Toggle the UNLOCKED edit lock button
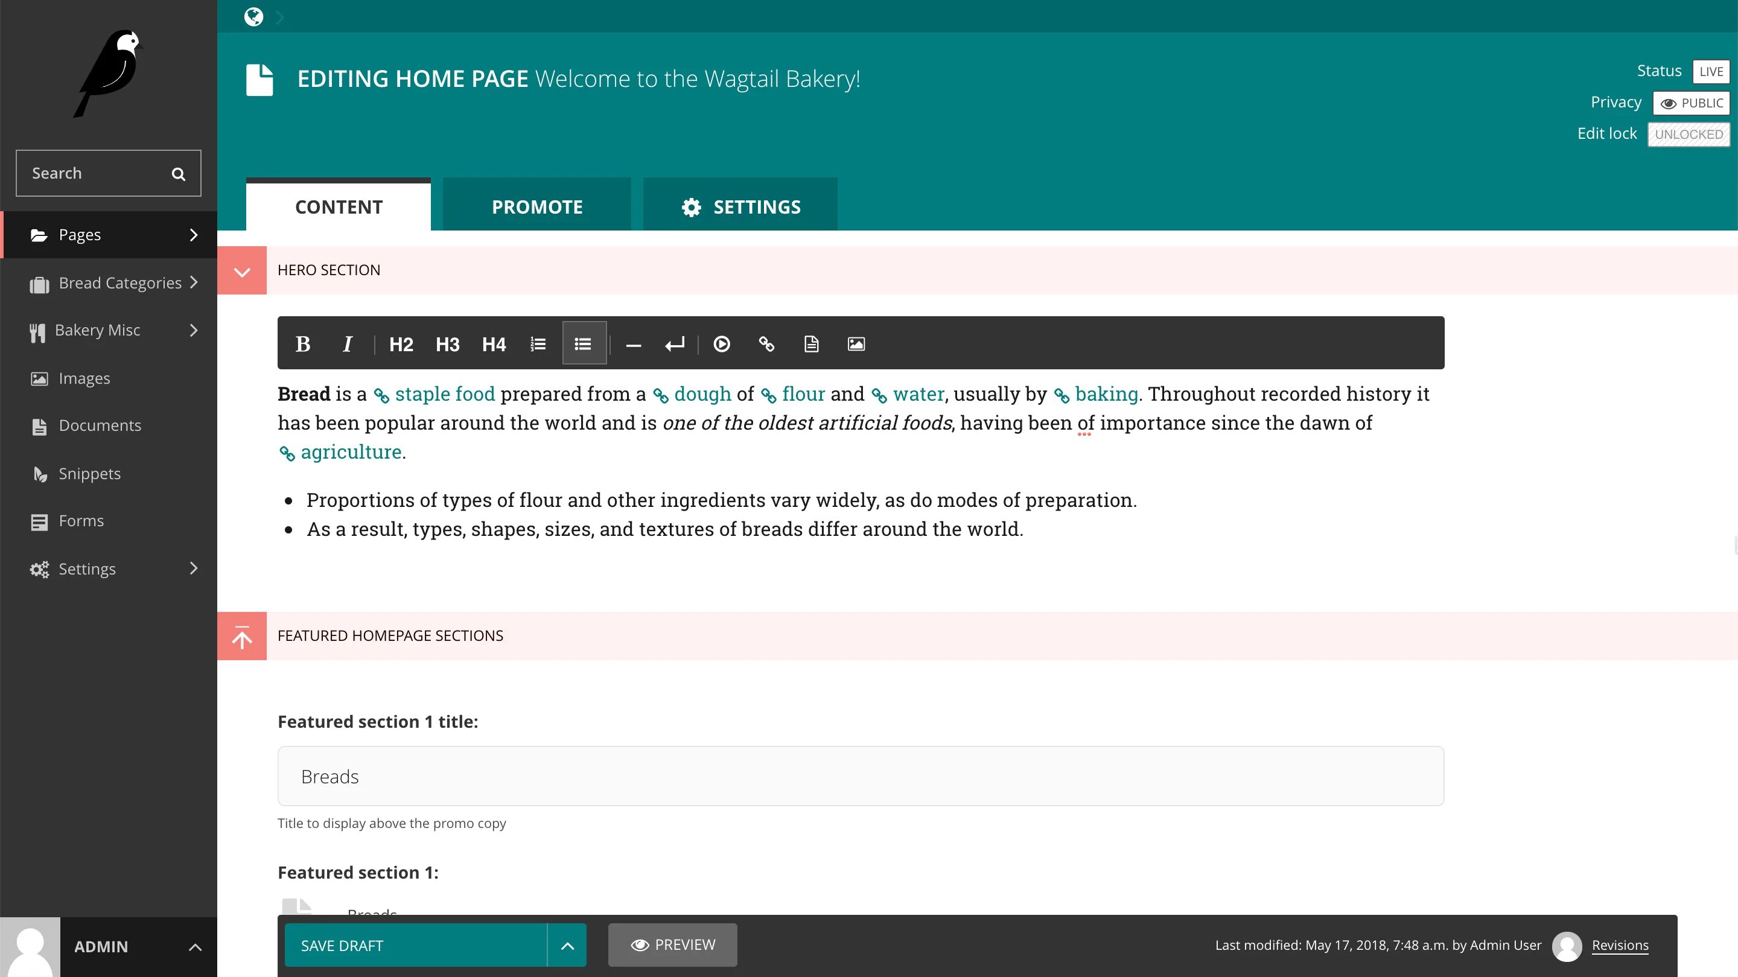The image size is (1738, 977). [1688, 135]
